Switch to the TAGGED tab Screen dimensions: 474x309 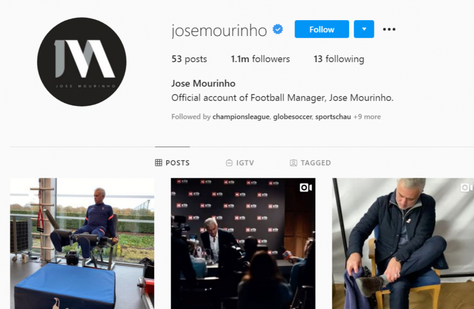coord(310,163)
